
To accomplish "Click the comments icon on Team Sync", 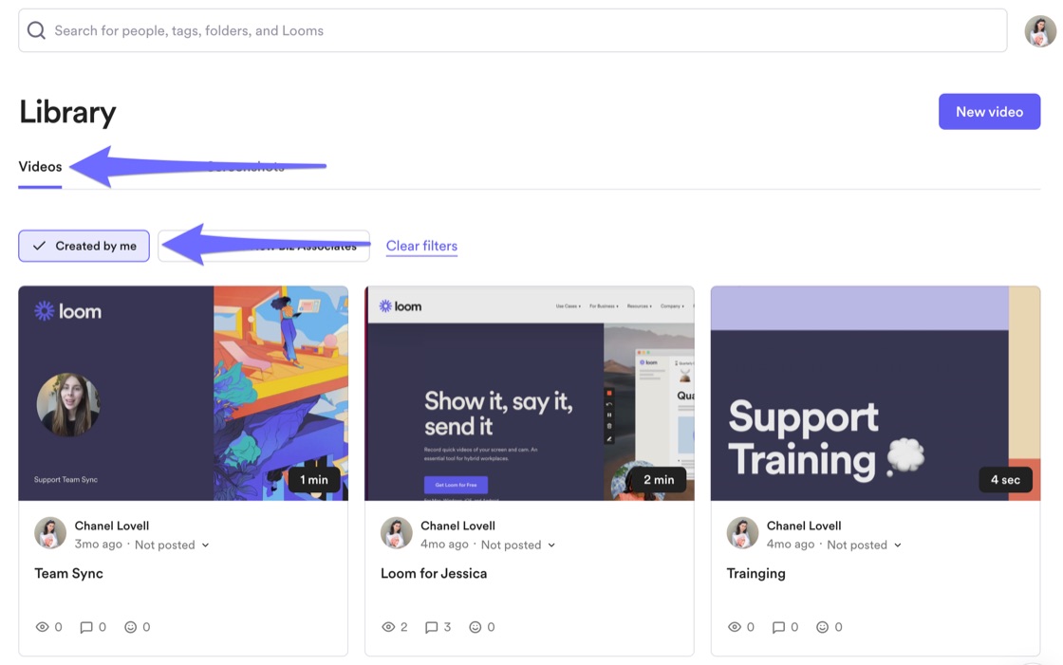I will coord(86,627).
